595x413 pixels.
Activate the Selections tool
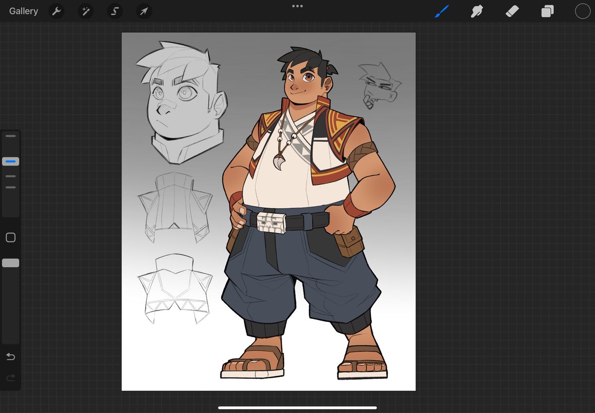click(115, 11)
